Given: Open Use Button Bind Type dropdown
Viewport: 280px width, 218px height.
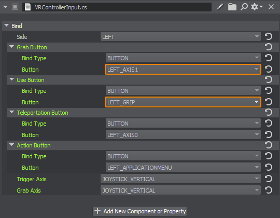Looking at the screenshot, I should click(x=183, y=91).
